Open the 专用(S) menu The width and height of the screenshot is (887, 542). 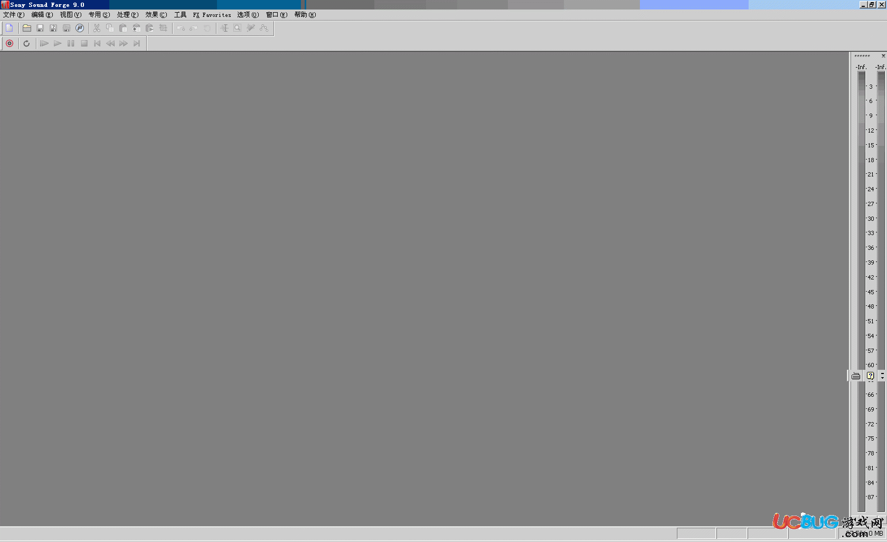[99, 15]
